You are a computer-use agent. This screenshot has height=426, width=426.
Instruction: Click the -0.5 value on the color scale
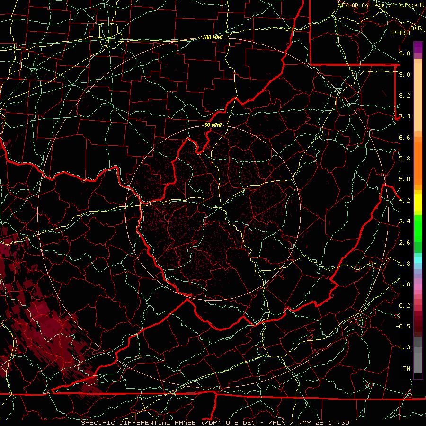tap(403, 327)
